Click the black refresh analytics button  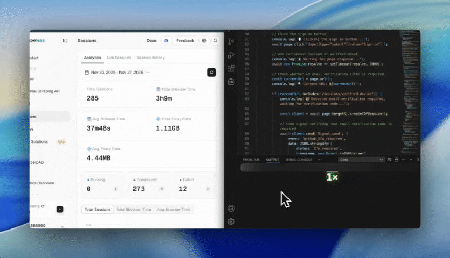212,72
